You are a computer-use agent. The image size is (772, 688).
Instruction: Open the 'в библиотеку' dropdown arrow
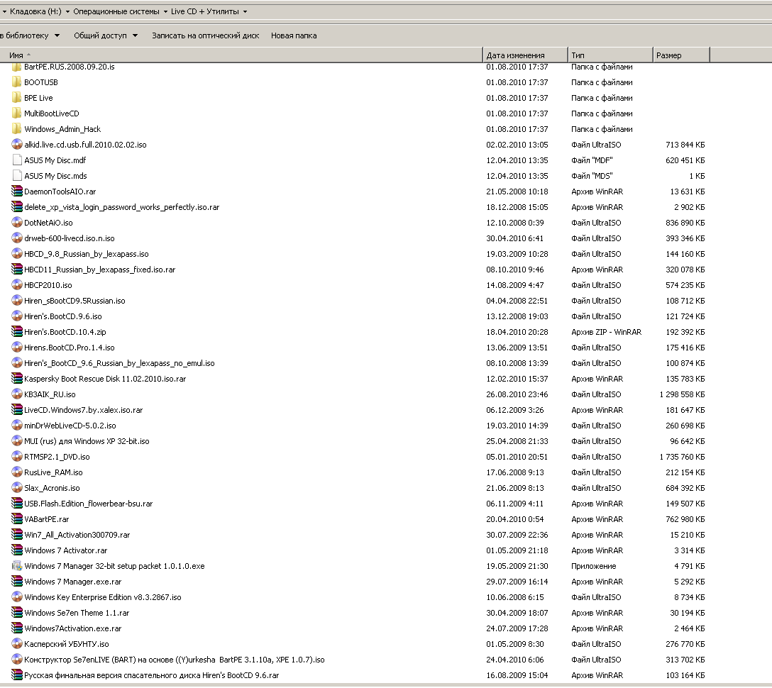pos(57,35)
